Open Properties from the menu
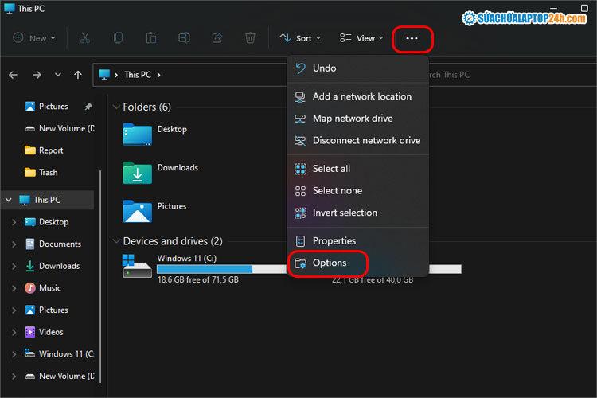 click(x=358, y=241)
